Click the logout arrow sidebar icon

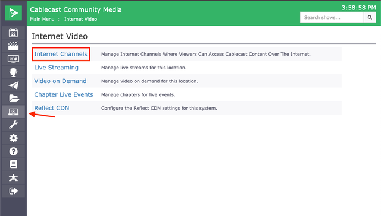pyautogui.click(x=13, y=191)
